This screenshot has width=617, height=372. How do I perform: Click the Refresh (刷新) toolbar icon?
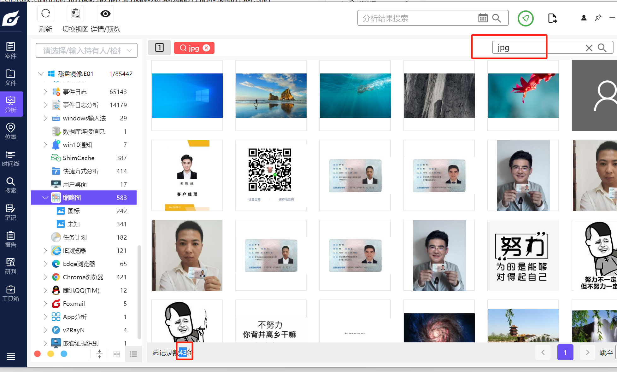45,14
